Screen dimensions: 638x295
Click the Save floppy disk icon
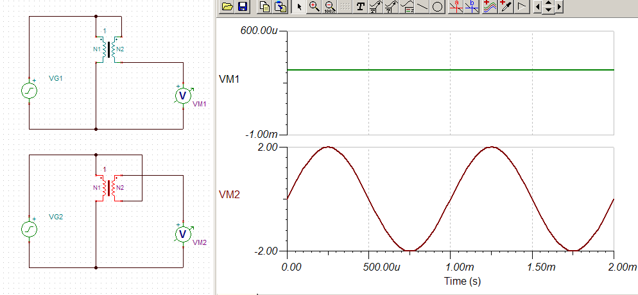(243, 6)
